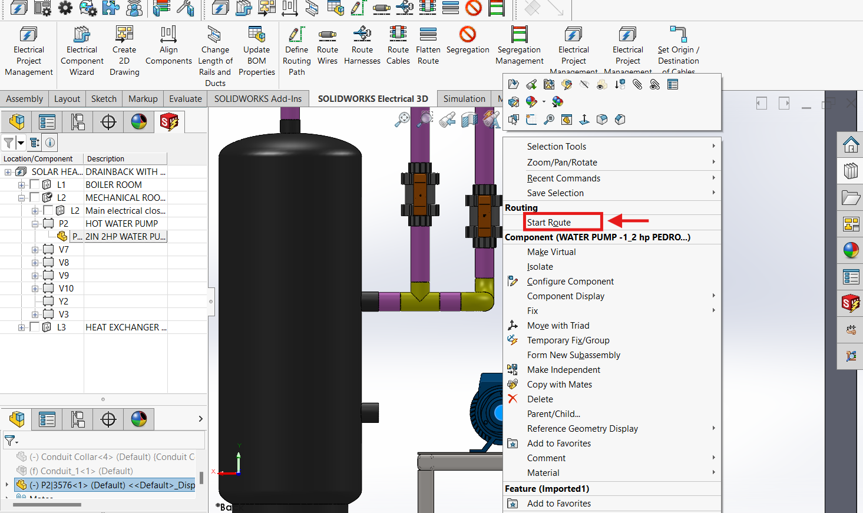Viewport: 863px width, 513px height.
Task: Switch to the Evaluate tab
Action: click(x=185, y=99)
